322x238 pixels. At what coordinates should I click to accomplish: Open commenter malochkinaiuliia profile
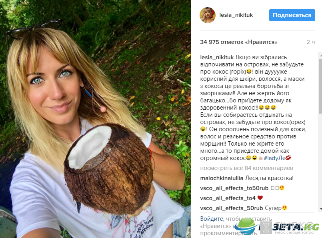tap(222, 178)
